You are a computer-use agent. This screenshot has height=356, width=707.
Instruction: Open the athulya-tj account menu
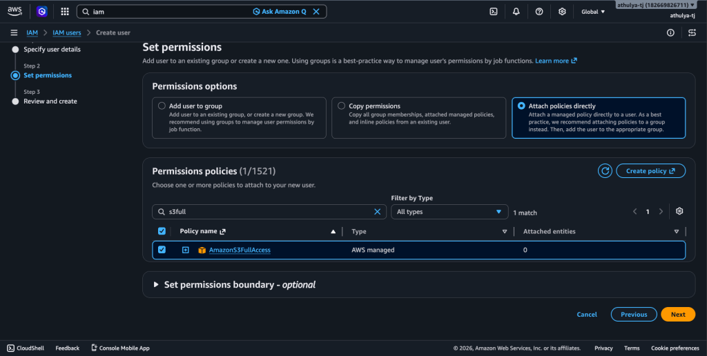coord(656,5)
